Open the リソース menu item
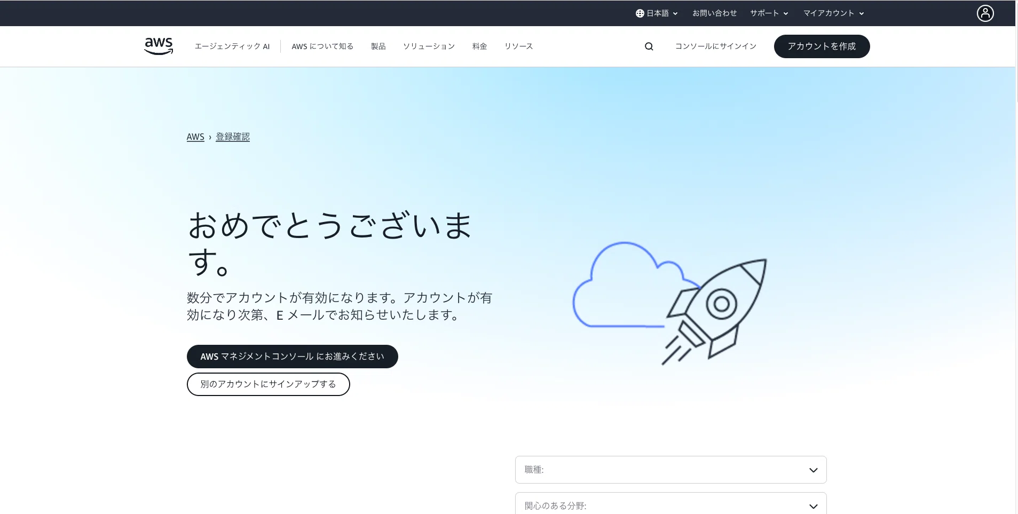This screenshot has width=1018, height=514. (x=518, y=46)
